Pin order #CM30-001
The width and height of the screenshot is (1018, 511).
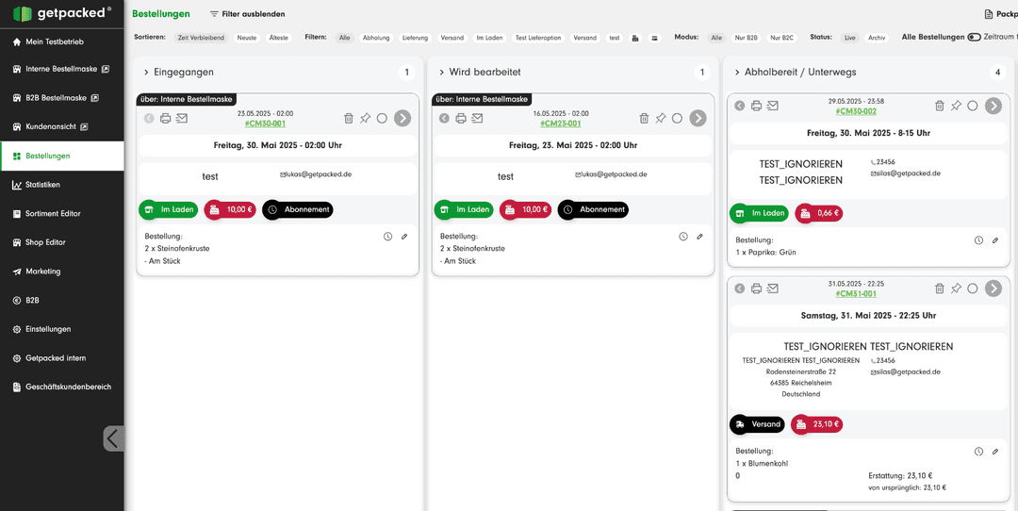click(365, 118)
